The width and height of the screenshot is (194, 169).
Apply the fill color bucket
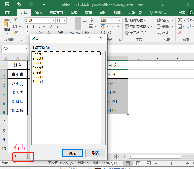pos(39,33)
